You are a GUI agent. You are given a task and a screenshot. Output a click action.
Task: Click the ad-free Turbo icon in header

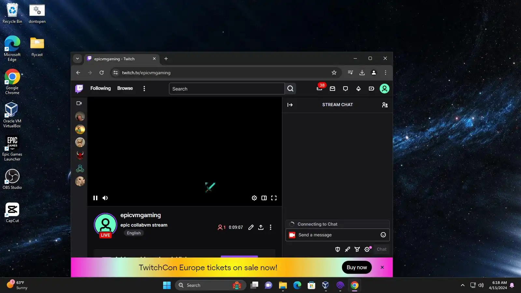[x=372, y=89]
